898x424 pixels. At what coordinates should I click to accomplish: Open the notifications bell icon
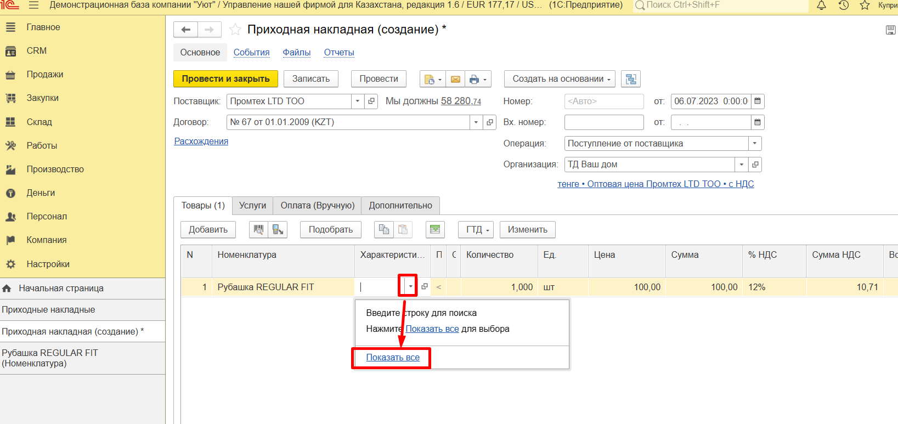pos(821,5)
